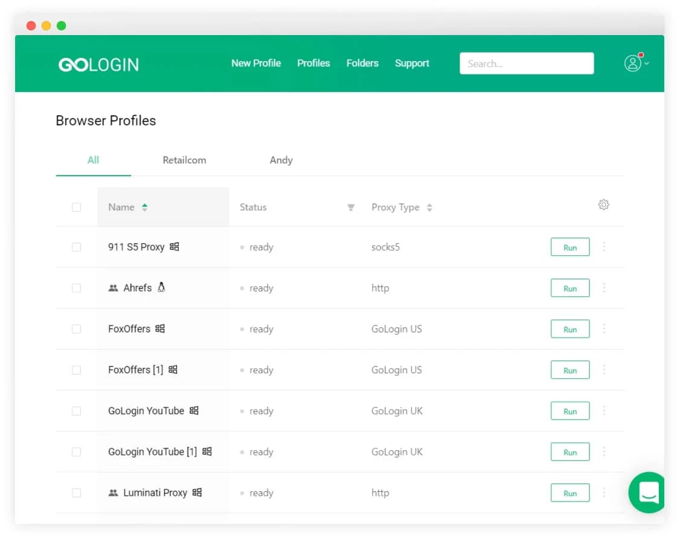
Task: Click the Luminati Proxy profile name
Action: (155, 492)
